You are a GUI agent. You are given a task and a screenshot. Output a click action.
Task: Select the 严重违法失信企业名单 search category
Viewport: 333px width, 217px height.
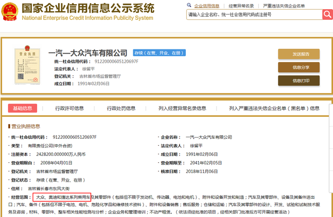coord(284,5)
